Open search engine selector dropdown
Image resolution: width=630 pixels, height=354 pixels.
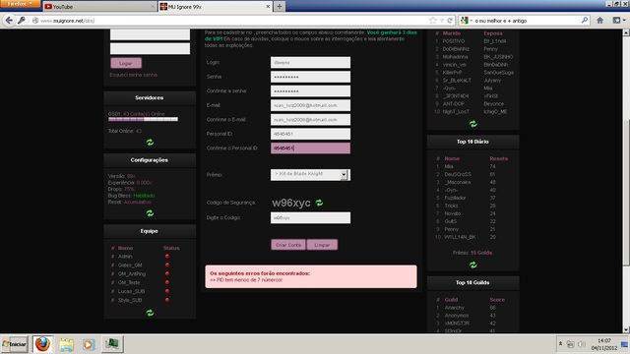466,21
